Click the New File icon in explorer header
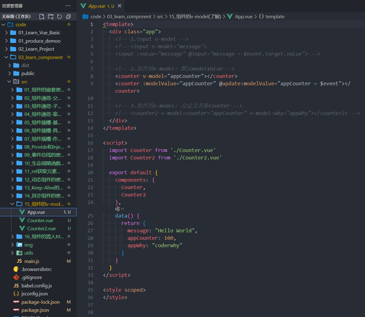The width and height of the screenshot is (365, 317). 42,16
